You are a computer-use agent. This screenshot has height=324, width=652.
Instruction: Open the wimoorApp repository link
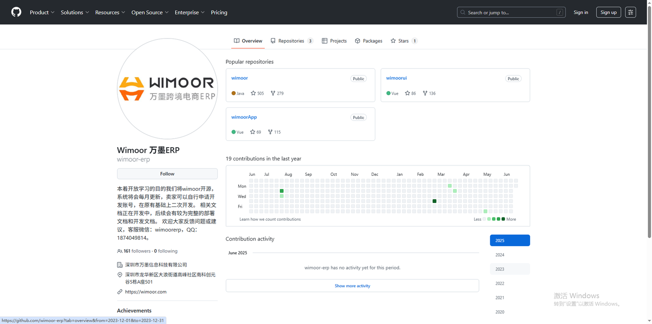(244, 117)
